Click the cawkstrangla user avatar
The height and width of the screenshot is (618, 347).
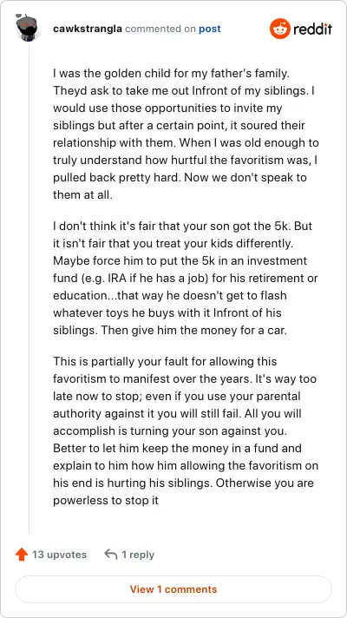[x=26, y=27]
